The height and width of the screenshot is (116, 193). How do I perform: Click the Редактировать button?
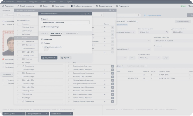[49, 58]
